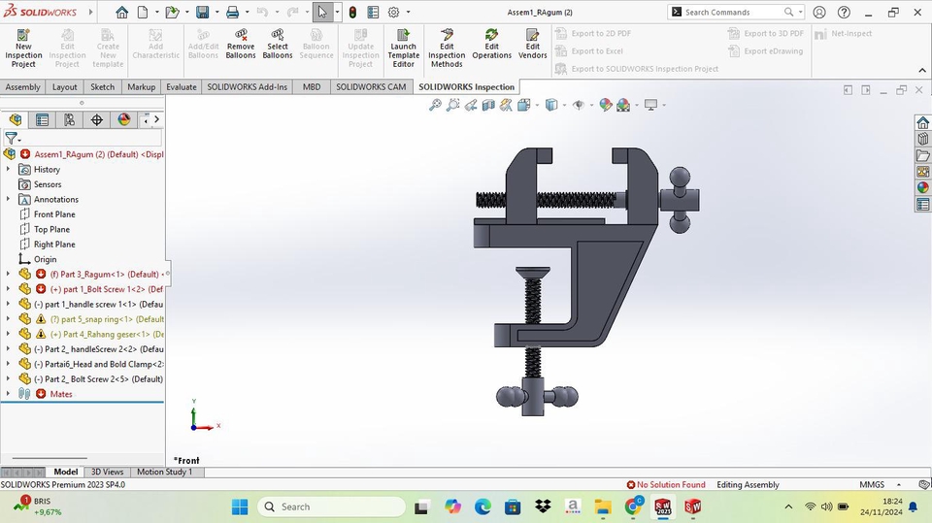Click the Apply Scene icon
The image size is (932, 523).
[623, 105]
